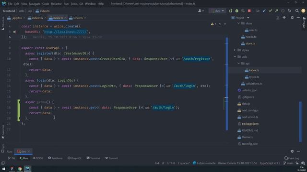Viewport: 307px width, 172px height.
Task: Click the Rollback undo arrow icon
Action: pos(289,11)
